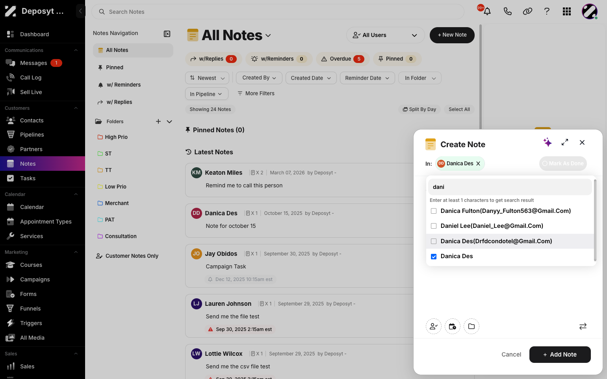The height and width of the screenshot is (379, 607).
Task: Set a reminder with calendar clock icon
Action: (453, 326)
